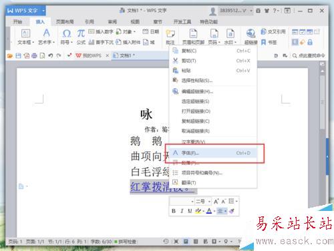Click the Open folder icon in quick access bar

click(10, 55)
